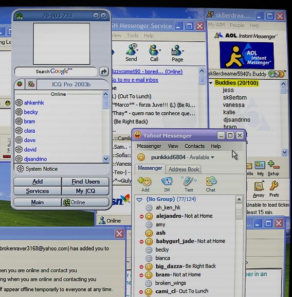Open the View menu in Yahoo Messenger
This screenshot has width=292, height=297.
[173, 146]
